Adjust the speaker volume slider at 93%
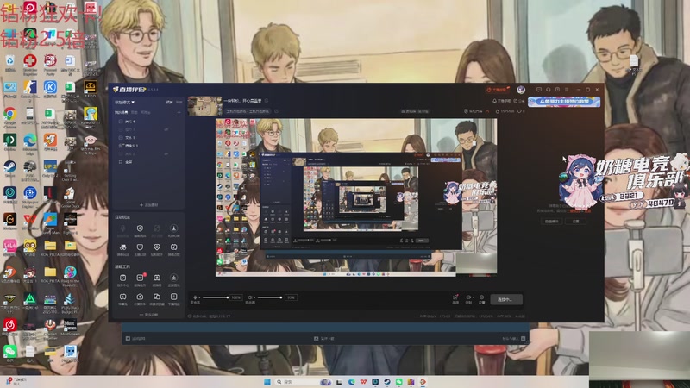This screenshot has height=388, width=690. 269,297
